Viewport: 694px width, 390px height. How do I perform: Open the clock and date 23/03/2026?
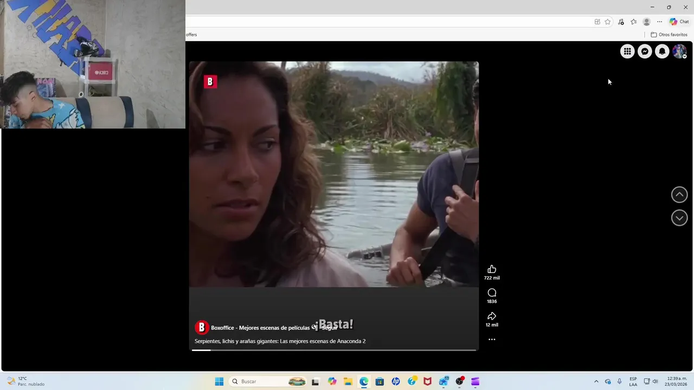677,381
